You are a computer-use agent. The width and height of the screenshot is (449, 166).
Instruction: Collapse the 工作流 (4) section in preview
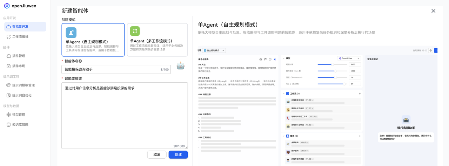click(x=284, y=94)
